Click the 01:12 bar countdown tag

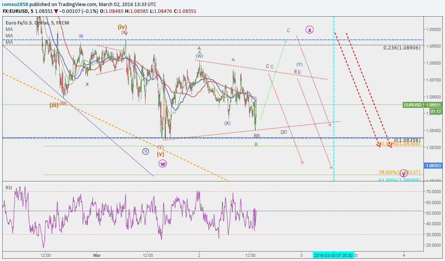[x=436, y=111]
